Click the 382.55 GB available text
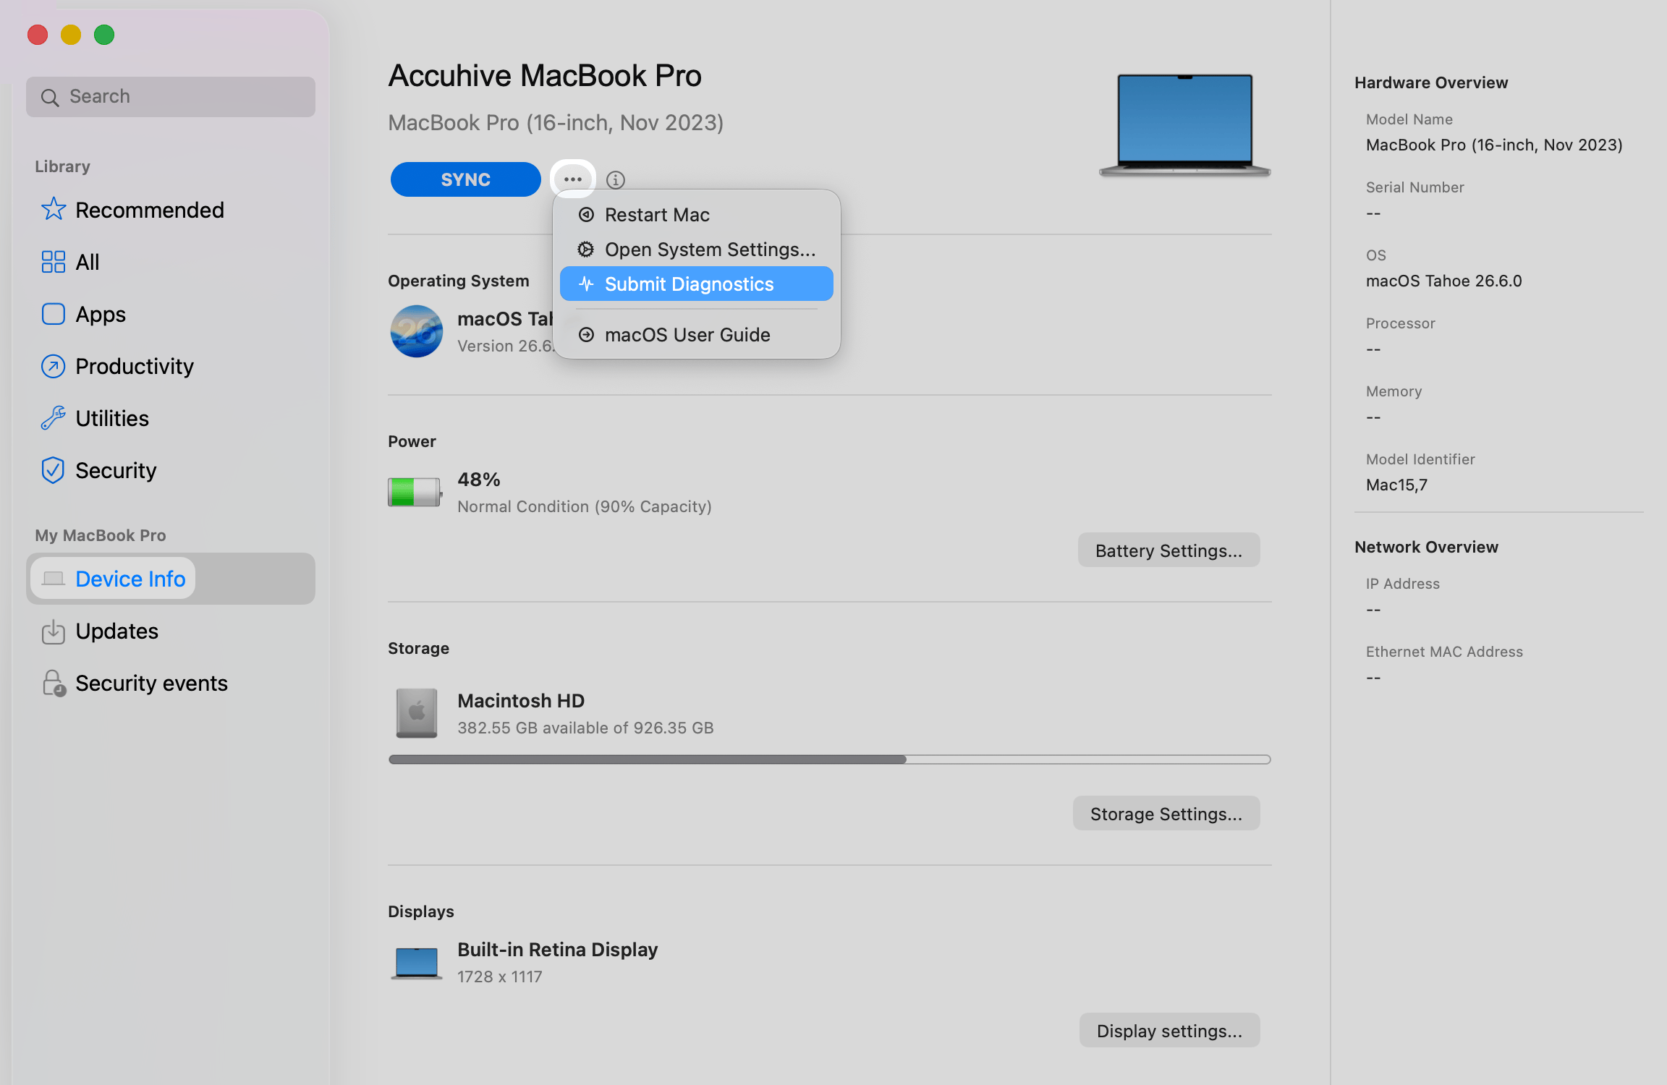1667x1085 pixels. click(585, 728)
